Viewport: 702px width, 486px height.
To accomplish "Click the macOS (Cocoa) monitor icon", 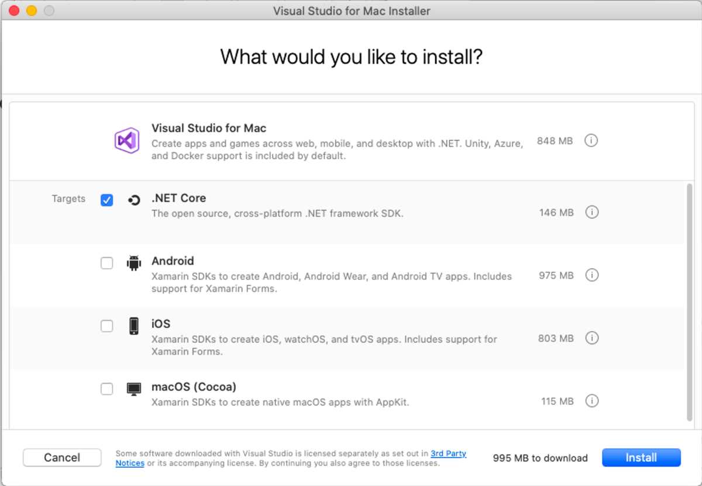I will [135, 387].
